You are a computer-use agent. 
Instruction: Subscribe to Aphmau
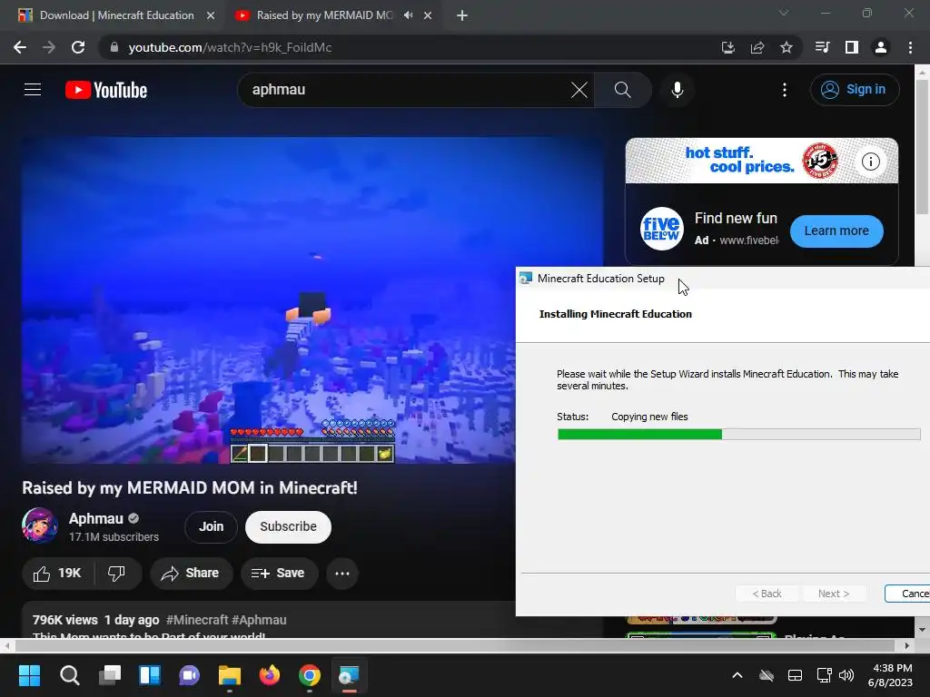[x=288, y=526]
